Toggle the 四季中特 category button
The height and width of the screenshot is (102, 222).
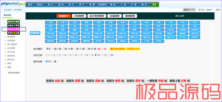[x=51, y=41]
